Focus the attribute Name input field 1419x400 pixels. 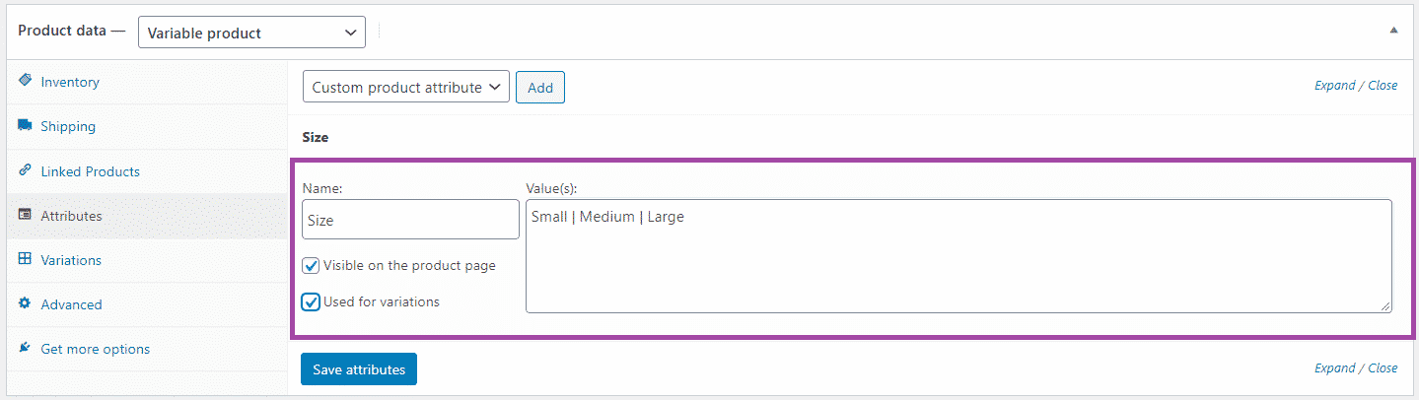click(x=410, y=220)
